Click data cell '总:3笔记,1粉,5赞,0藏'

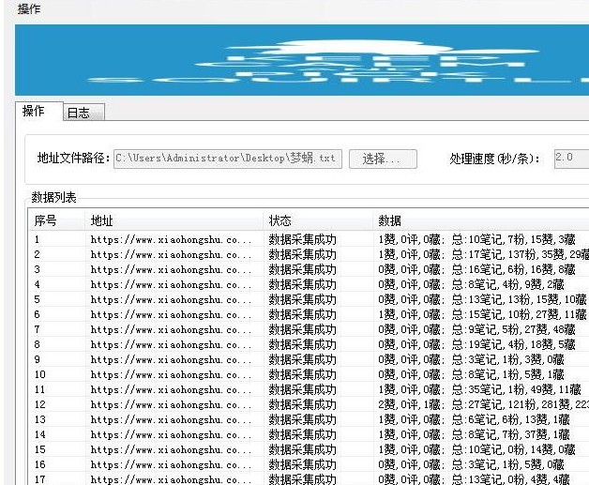tap(507, 464)
